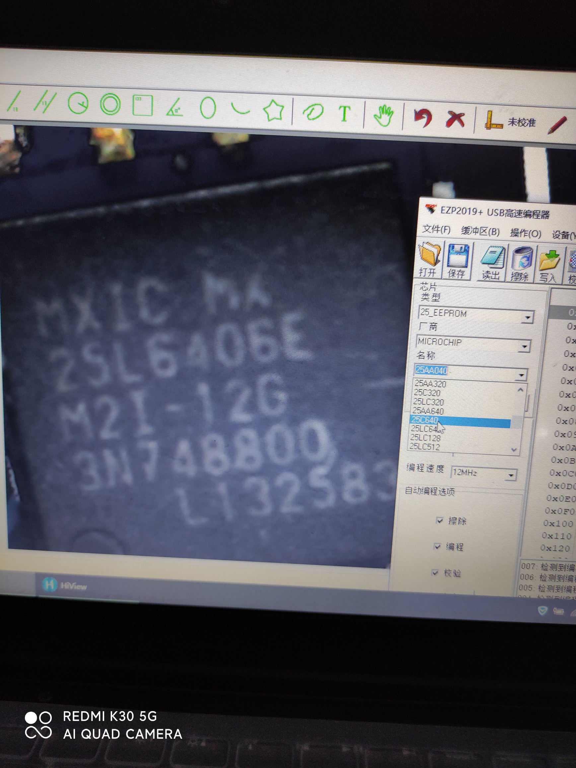The height and width of the screenshot is (768, 576).
Task: Open the ruler calibration tool
Action: [493, 120]
